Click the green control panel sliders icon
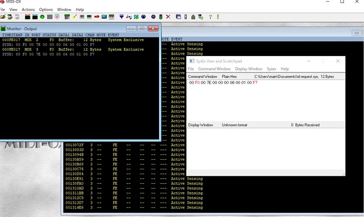This screenshot has width=364, height=217. tap(67, 17)
